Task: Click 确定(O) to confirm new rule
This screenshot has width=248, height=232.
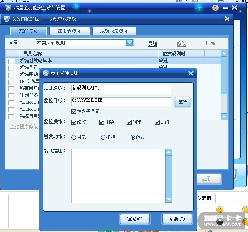Action: coord(134,219)
